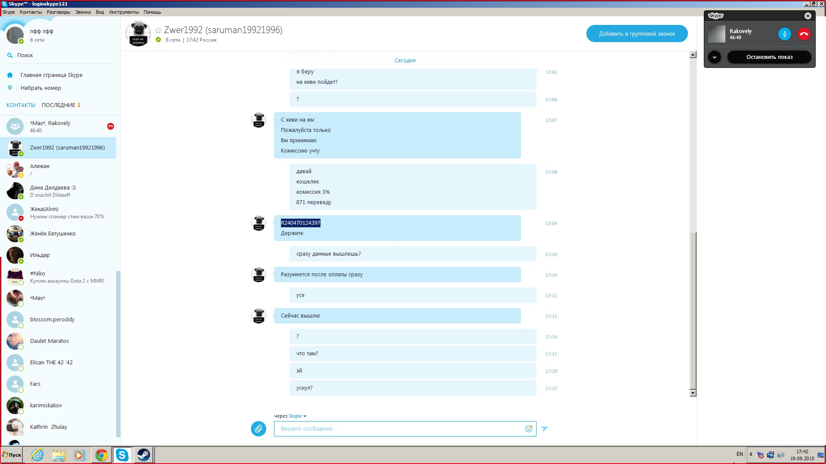Hang up the Rakovely call
Image resolution: width=826 pixels, height=464 pixels.
click(804, 34)
